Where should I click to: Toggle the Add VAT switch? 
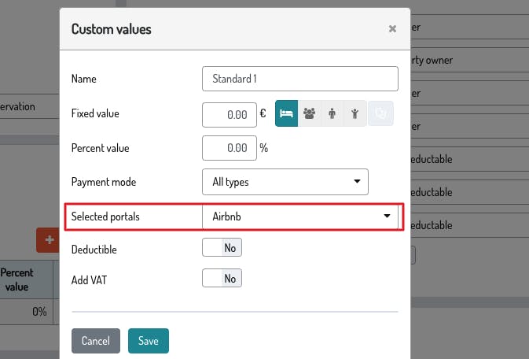(222, 278)
